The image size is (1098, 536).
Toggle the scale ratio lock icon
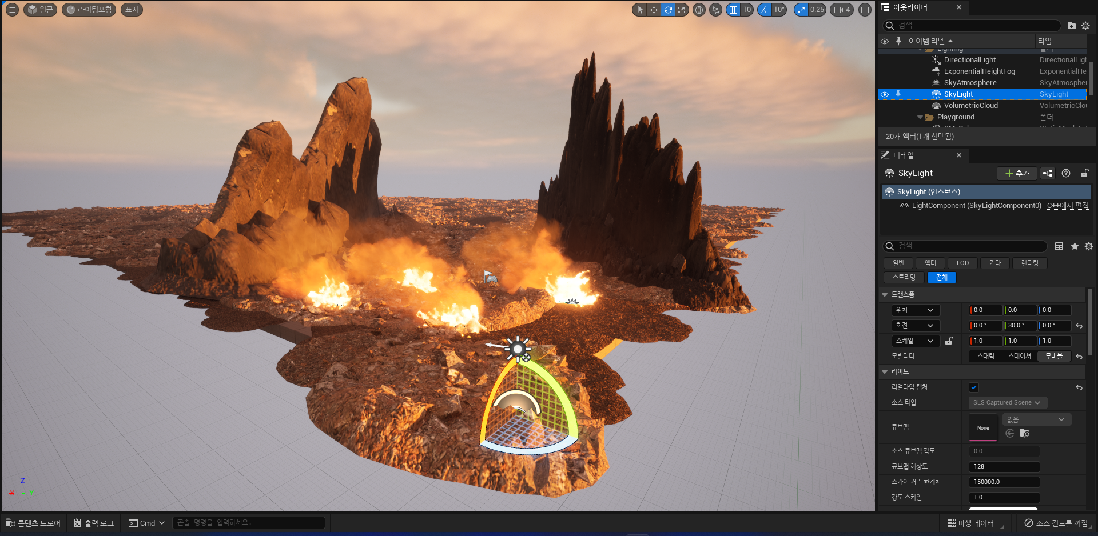(x=949, y=341)
